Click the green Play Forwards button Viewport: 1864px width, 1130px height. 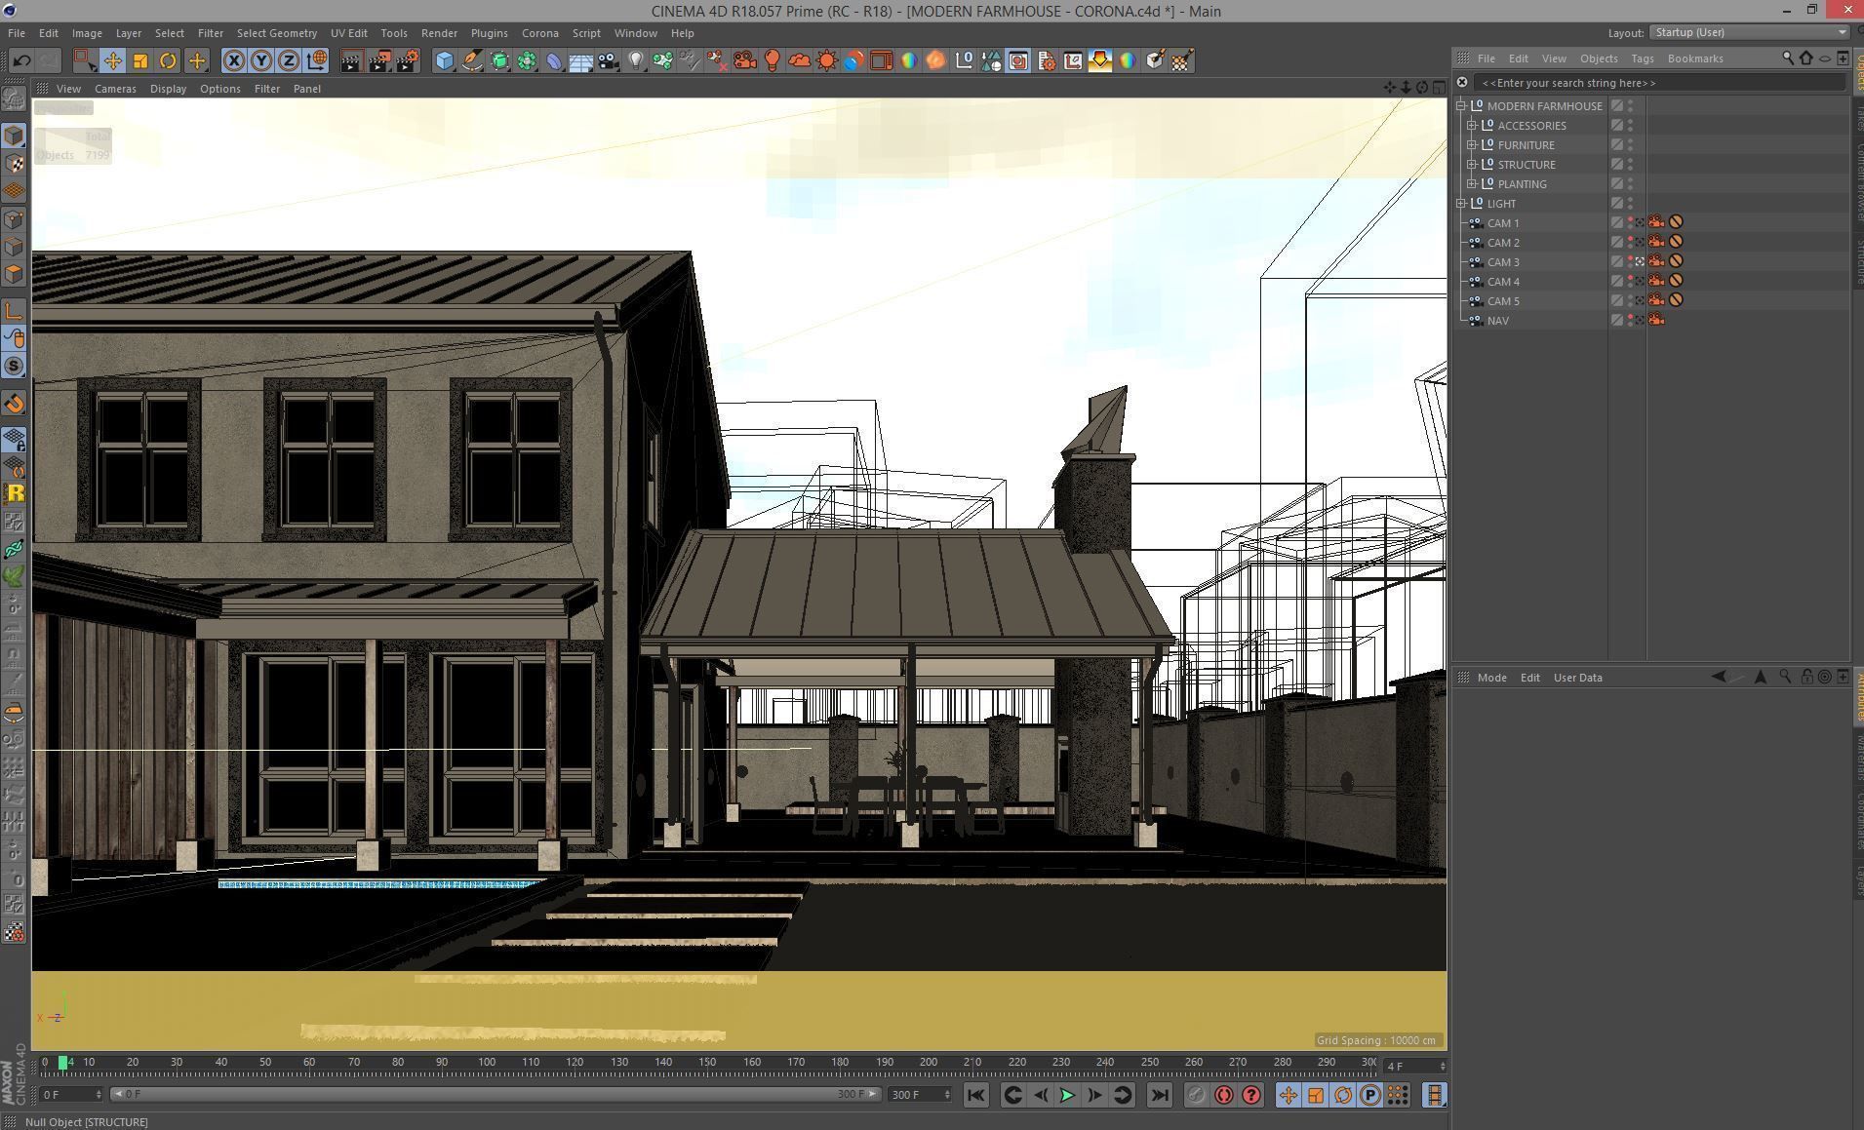(x=1067, y=1095)
